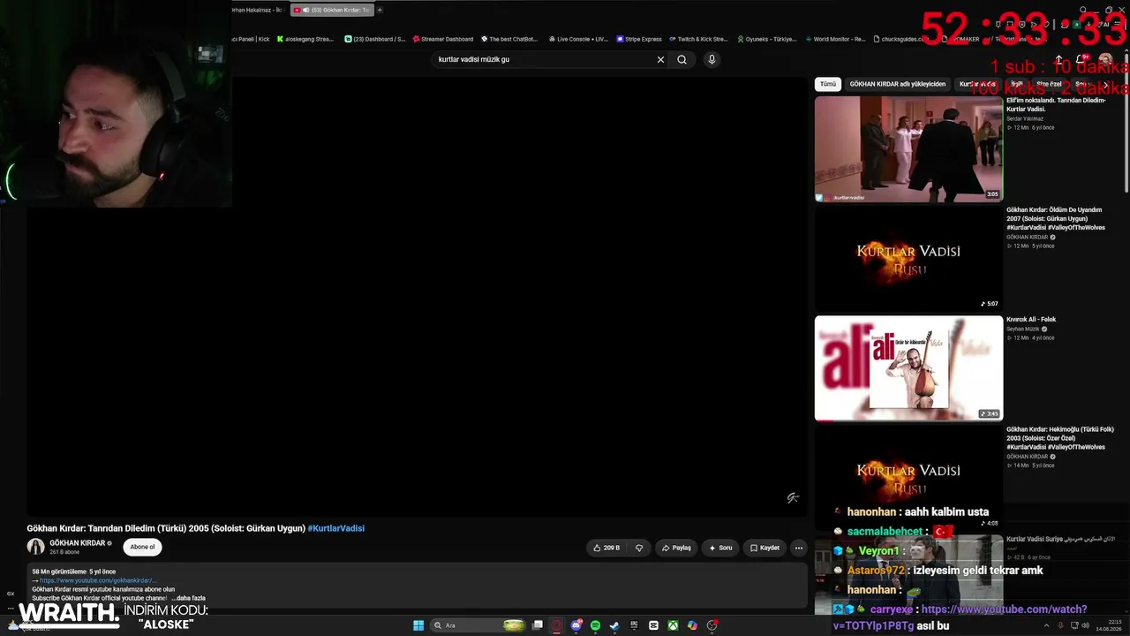The width and height of the screenshot is (1130, 636).
Task: Open the 'Oyuneks - Türkiye' bookmark
Action: tap(766, 39)
